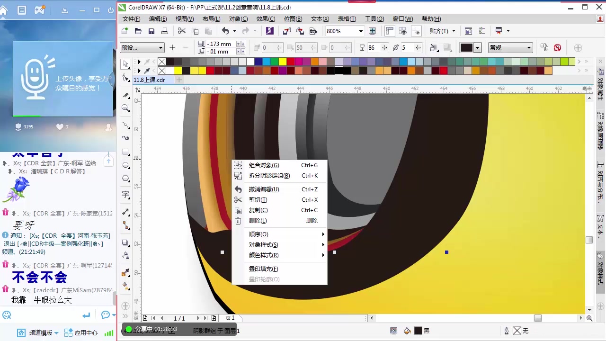Click the yellow swatch in second palette row

pos(178,71)
